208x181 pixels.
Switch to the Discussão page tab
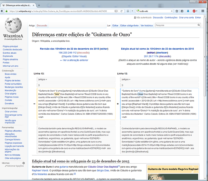tap(42, 25)
